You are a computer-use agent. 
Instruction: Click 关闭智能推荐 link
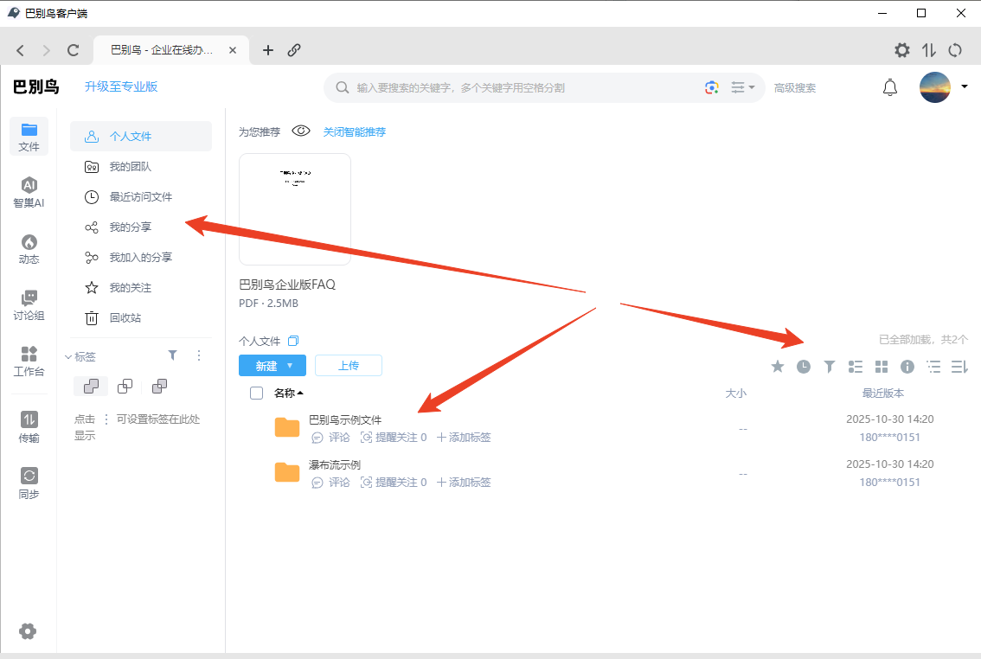point(354,132)
